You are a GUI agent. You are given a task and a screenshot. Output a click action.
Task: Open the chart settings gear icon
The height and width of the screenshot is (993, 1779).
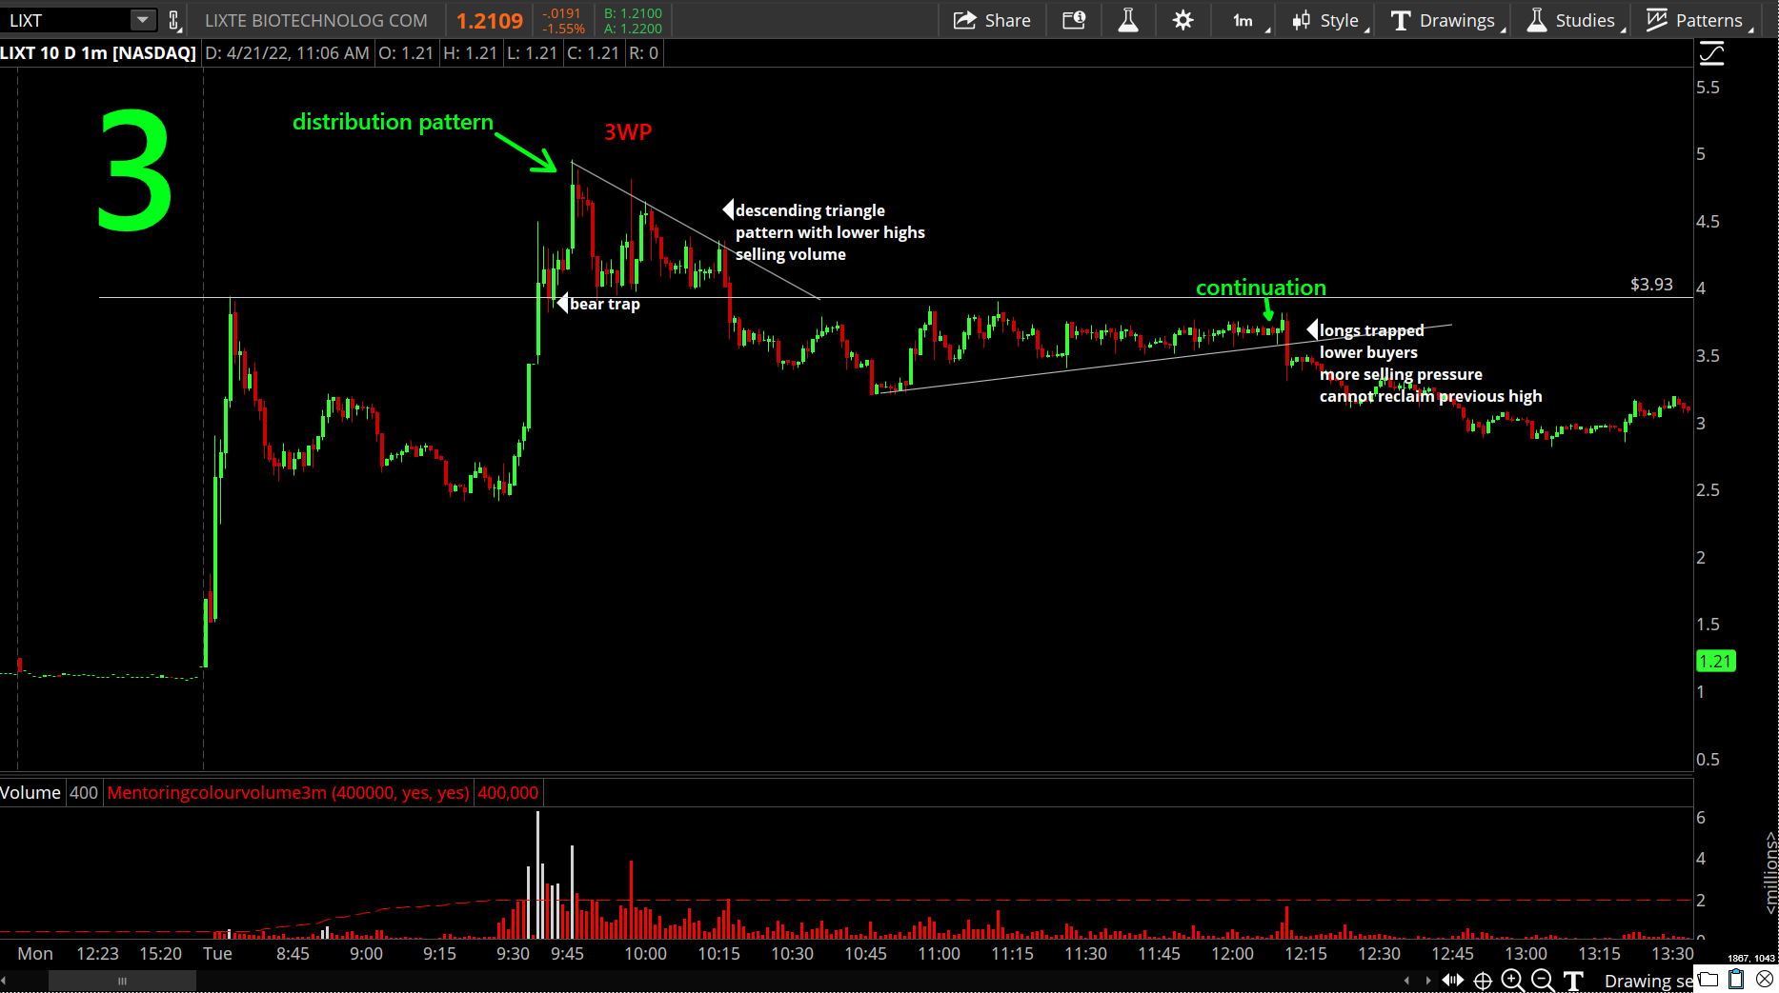click(x=1183, y=19)
